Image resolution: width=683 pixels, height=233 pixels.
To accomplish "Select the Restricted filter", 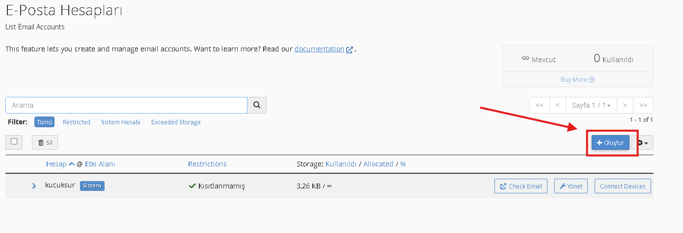I will (77, 122).
